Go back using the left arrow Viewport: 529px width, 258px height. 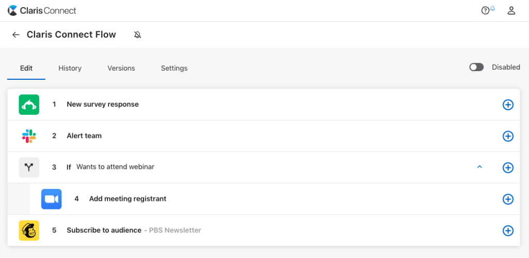click(x=16, y=35)
